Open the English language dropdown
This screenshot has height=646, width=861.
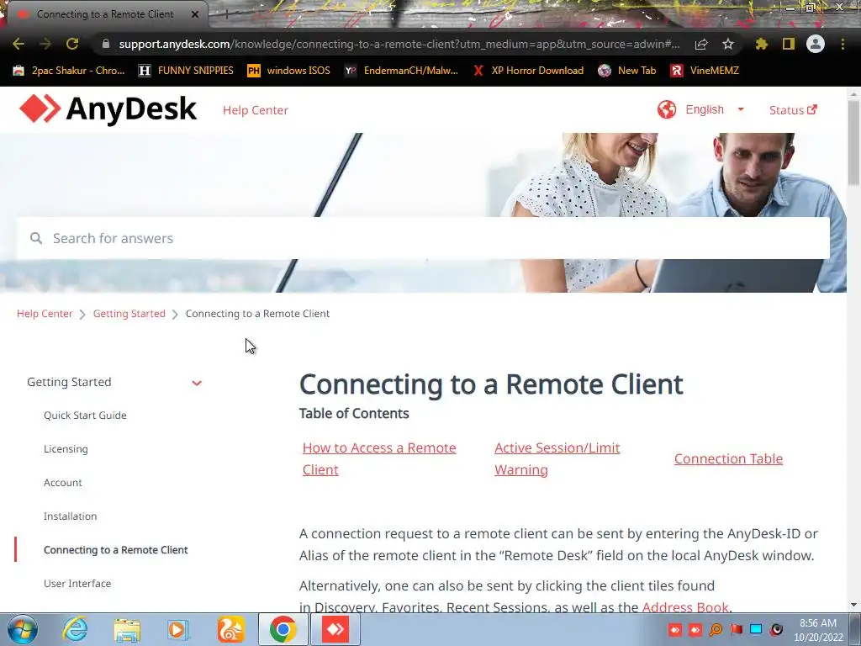715,109
